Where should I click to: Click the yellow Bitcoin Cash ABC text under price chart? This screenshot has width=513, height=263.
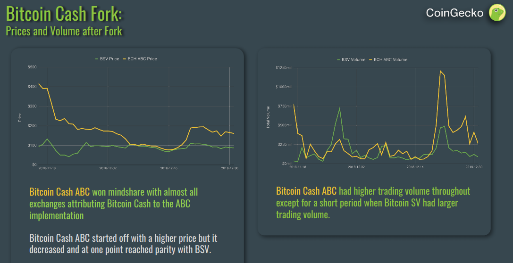tap(59, 192)
